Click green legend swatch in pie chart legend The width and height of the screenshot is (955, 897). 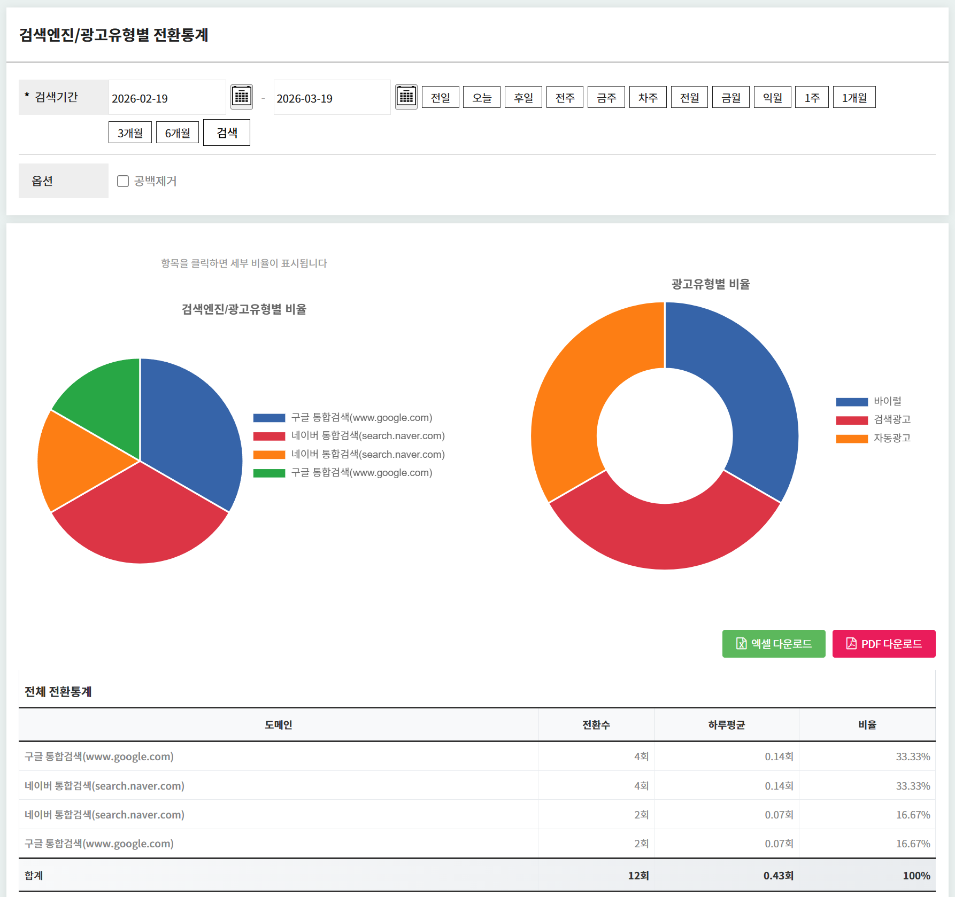269,473
